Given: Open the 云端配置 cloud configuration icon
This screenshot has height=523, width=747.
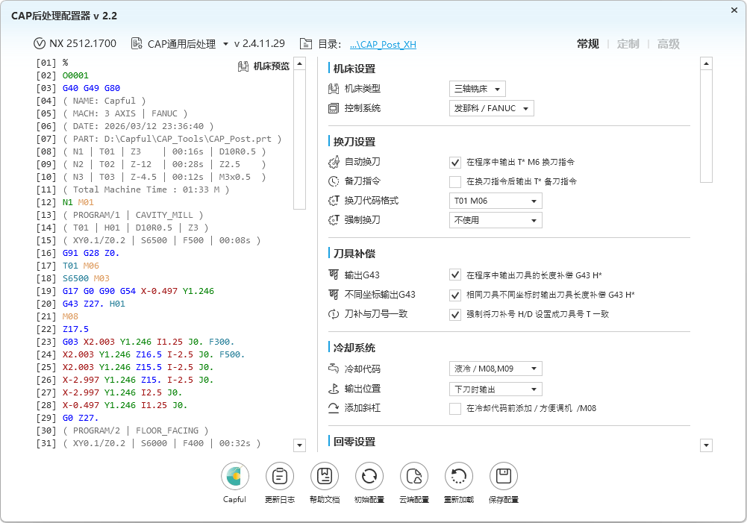Looking at the screenshot, I should pyautogui.click(x=413, y=476).
